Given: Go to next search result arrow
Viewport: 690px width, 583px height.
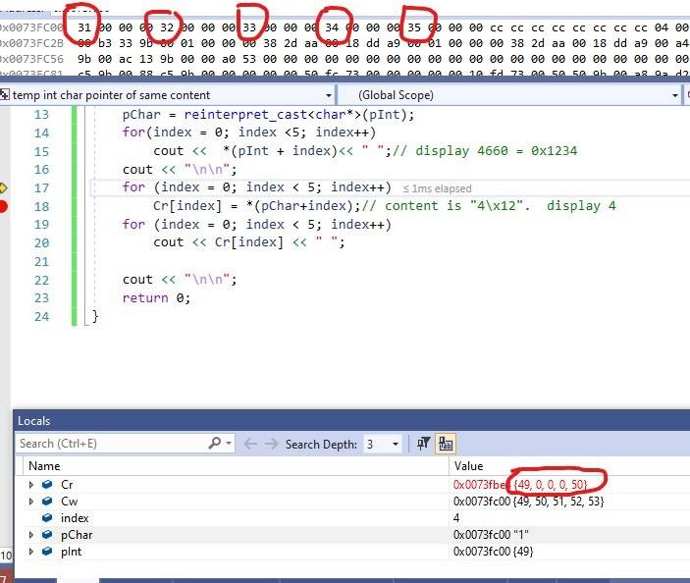Looking at the screenshot, I should tap(272, 444).
